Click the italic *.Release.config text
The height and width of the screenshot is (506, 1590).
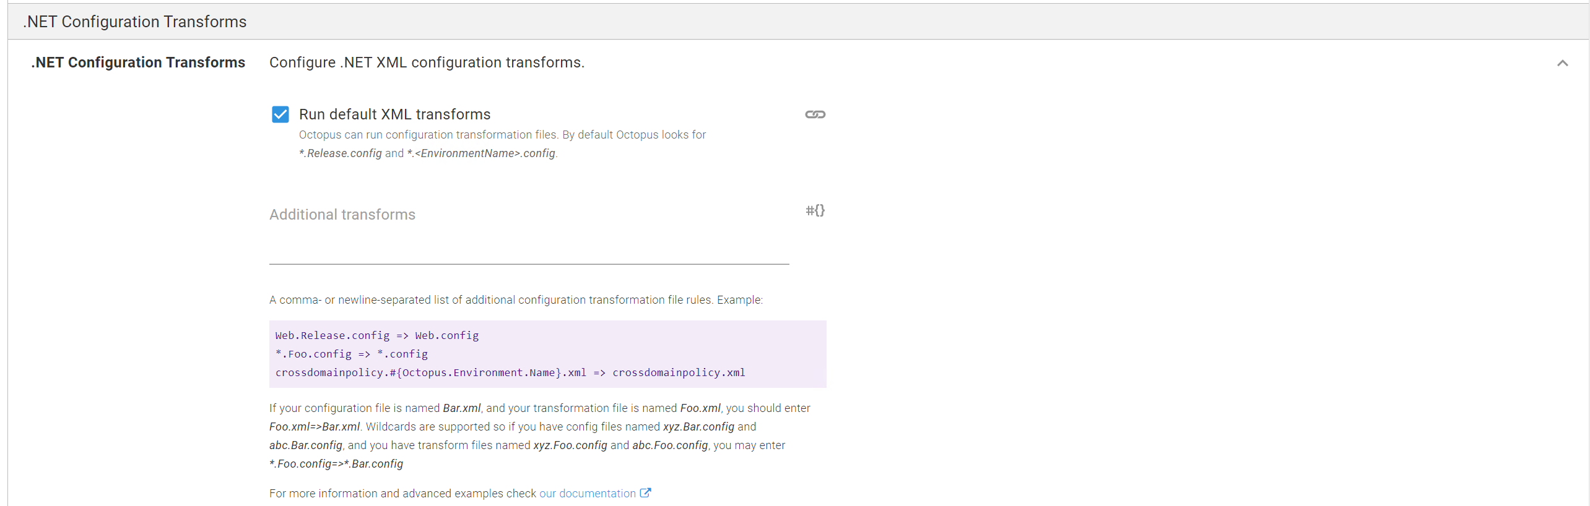click(341, 153)
